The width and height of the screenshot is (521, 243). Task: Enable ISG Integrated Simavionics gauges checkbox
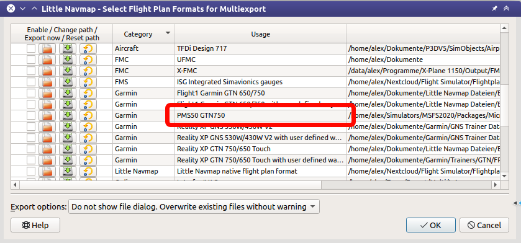[x=31, y=82]
